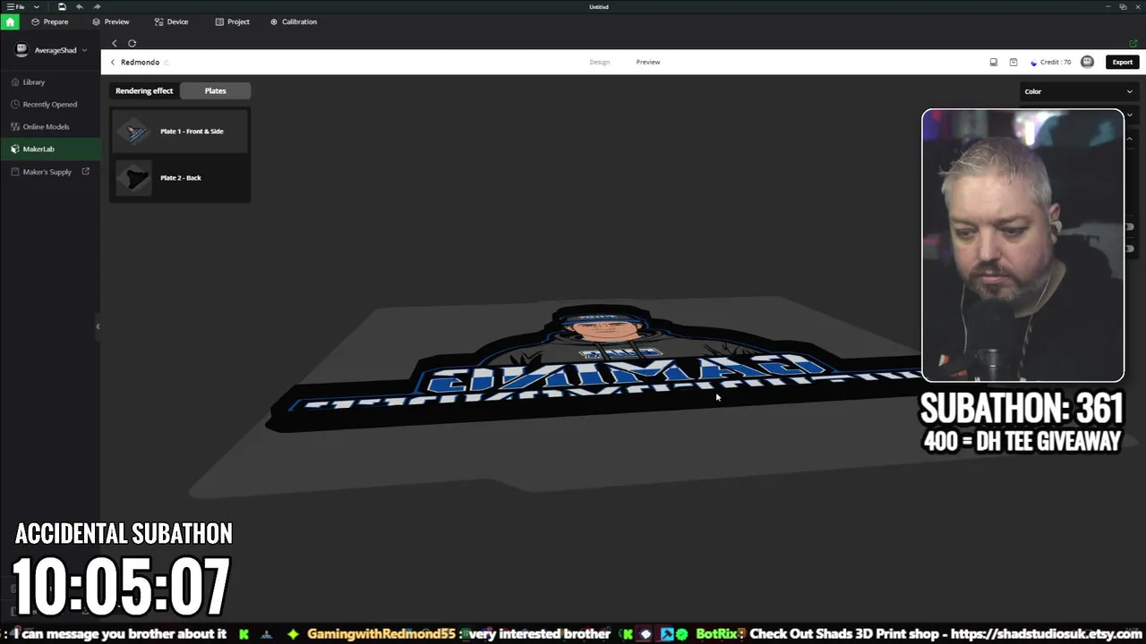
Task: Click the printer icon left of Credit
Action: click(993, 62)
